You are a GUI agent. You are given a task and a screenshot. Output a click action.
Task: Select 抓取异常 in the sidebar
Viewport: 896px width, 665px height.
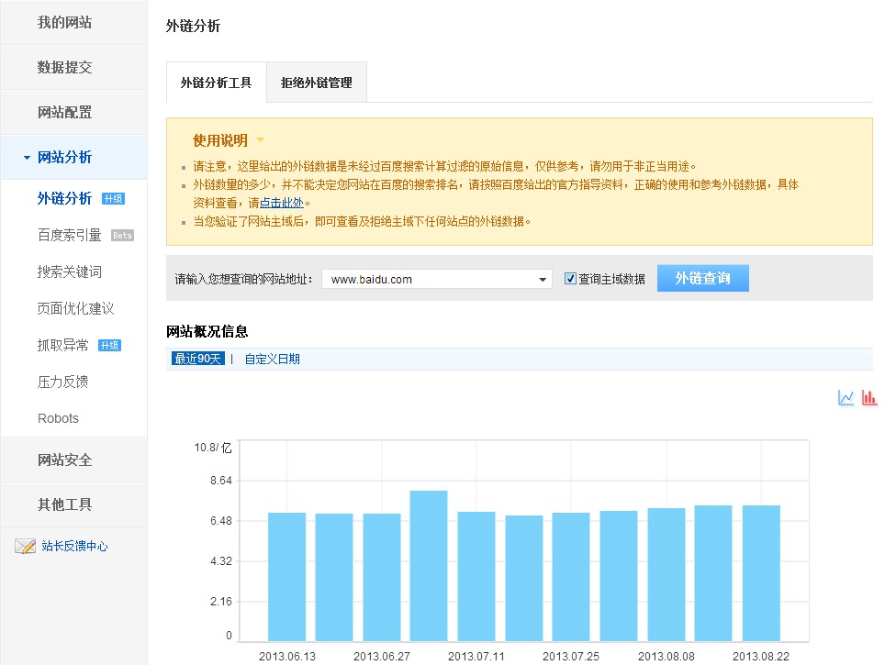62,346
